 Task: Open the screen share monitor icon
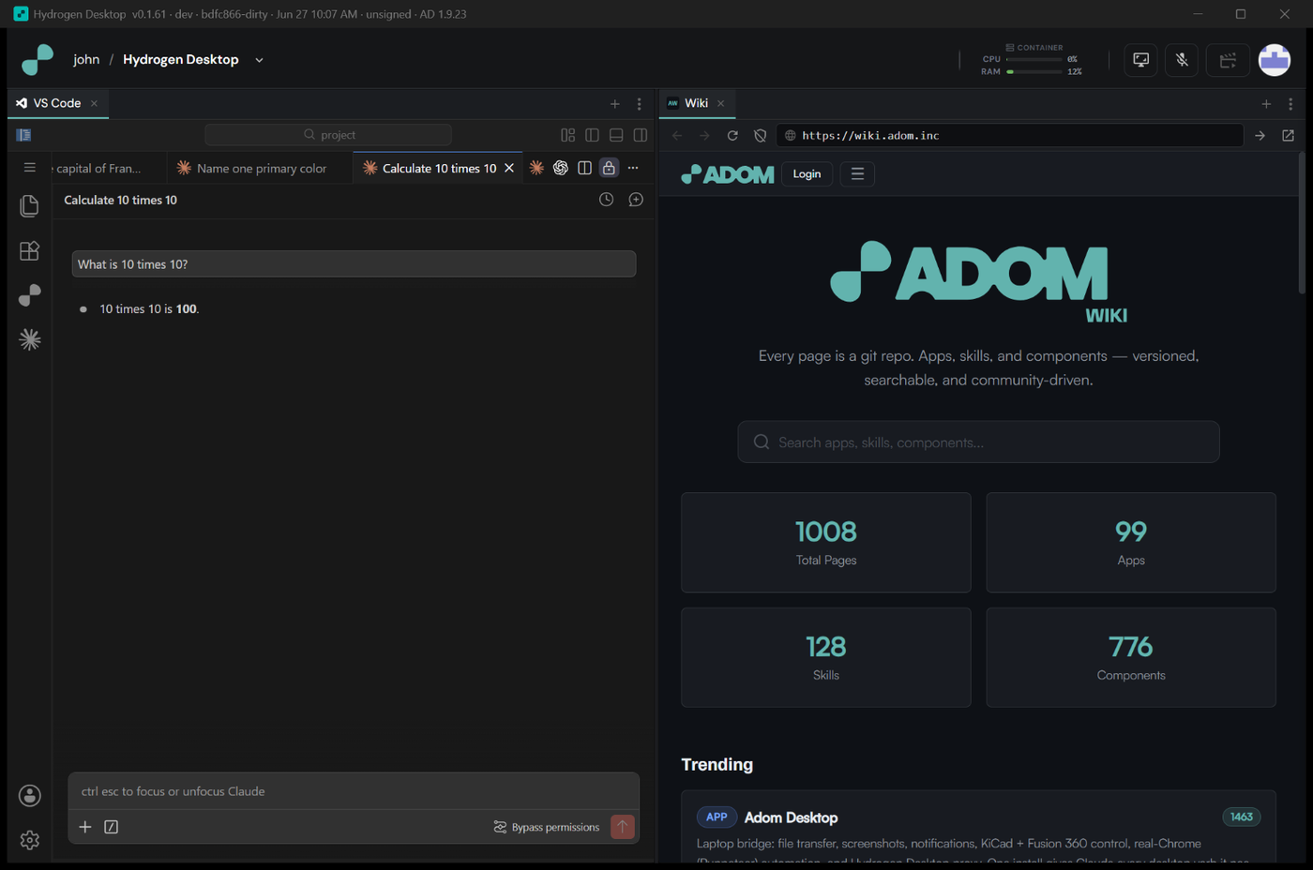[1140, 60]
